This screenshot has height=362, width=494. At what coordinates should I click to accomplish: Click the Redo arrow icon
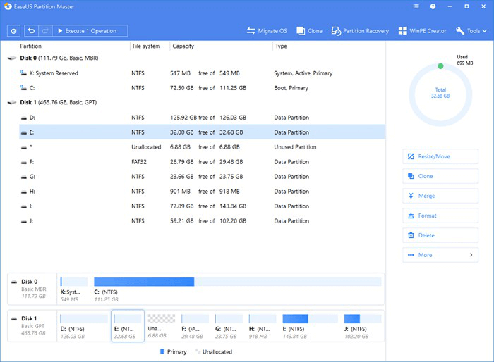[x=46, y=31]
